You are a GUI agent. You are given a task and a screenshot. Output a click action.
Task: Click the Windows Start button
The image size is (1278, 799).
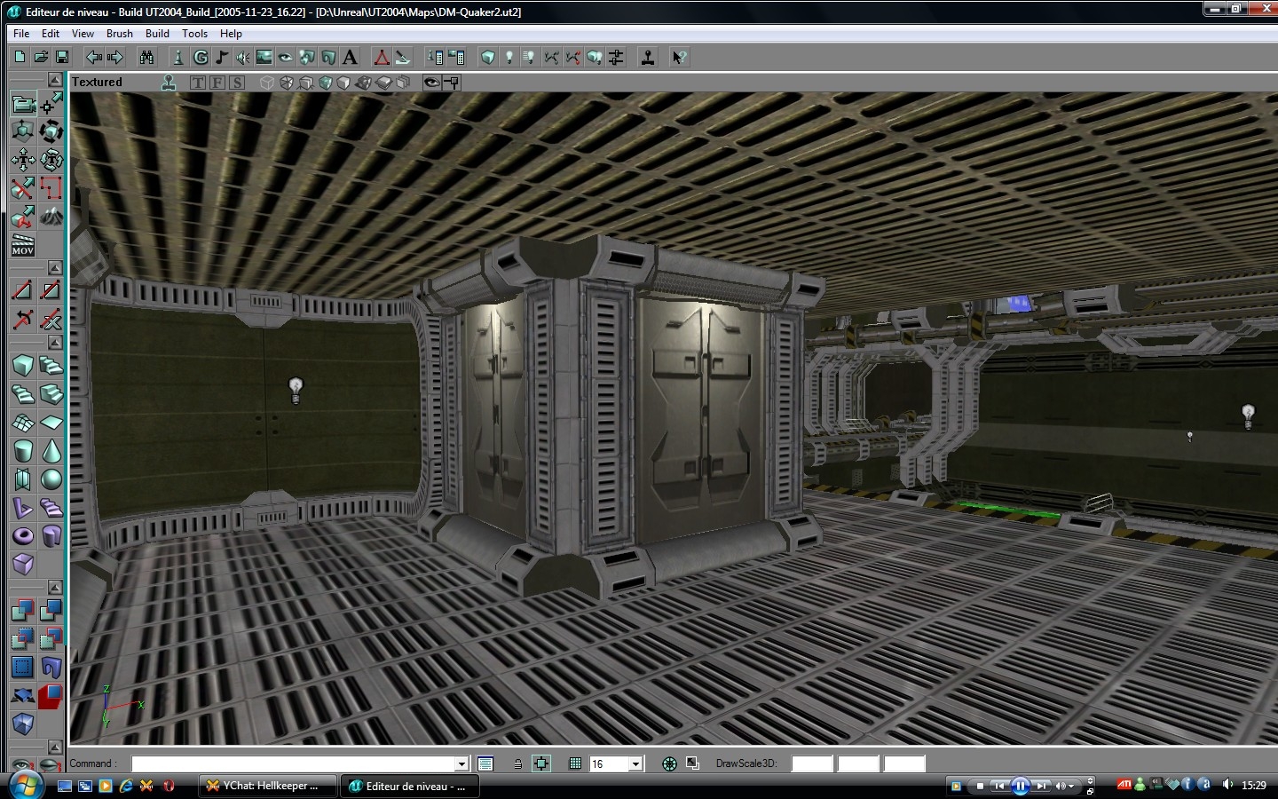[26, 786]
